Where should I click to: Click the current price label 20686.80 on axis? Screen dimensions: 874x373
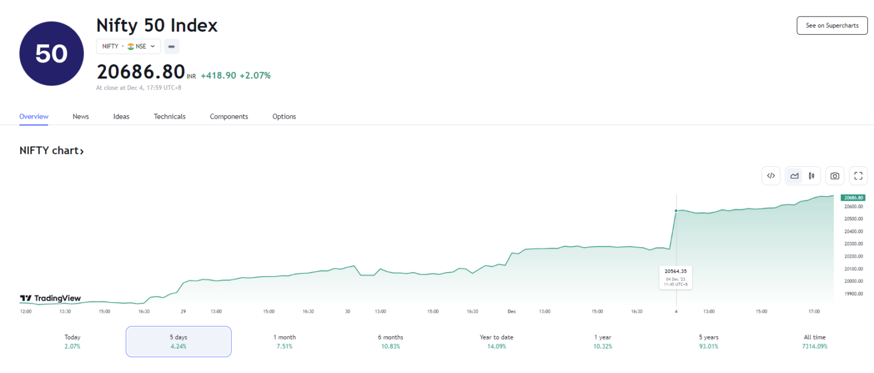pos(853,198)
